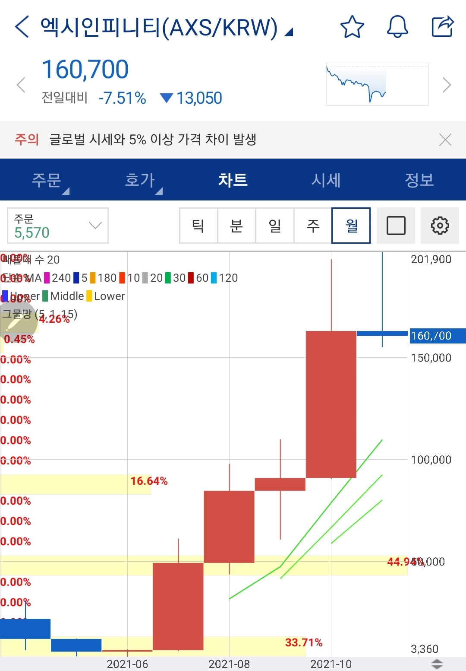Switch to the 호가 tab

pyautogui.click(x=140, y=180)
